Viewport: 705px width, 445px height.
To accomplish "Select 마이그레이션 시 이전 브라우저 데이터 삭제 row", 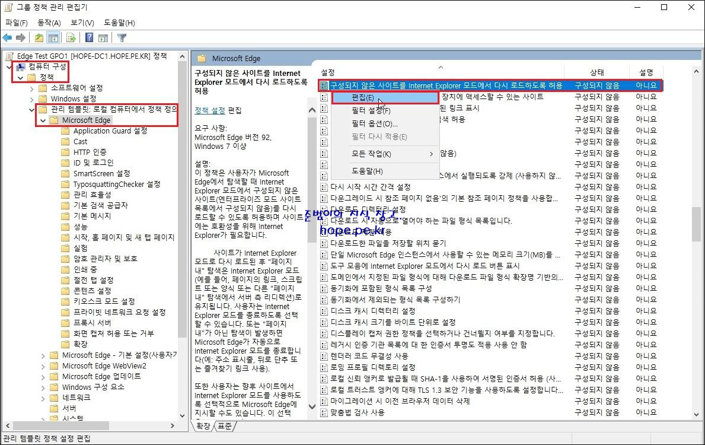I will [x=490, y=401].
